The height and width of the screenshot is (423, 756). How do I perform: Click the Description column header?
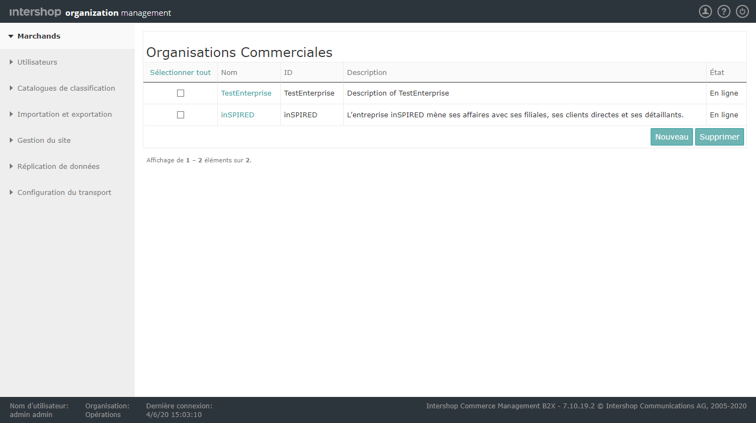(x=367, y=72)
